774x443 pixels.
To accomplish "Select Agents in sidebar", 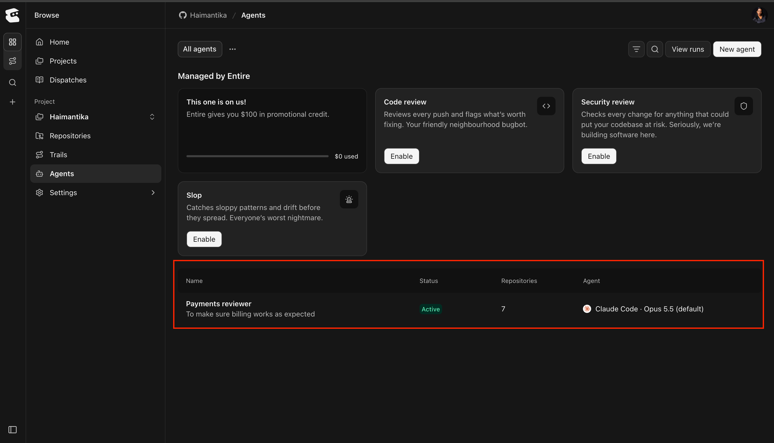I will (96, 174).
